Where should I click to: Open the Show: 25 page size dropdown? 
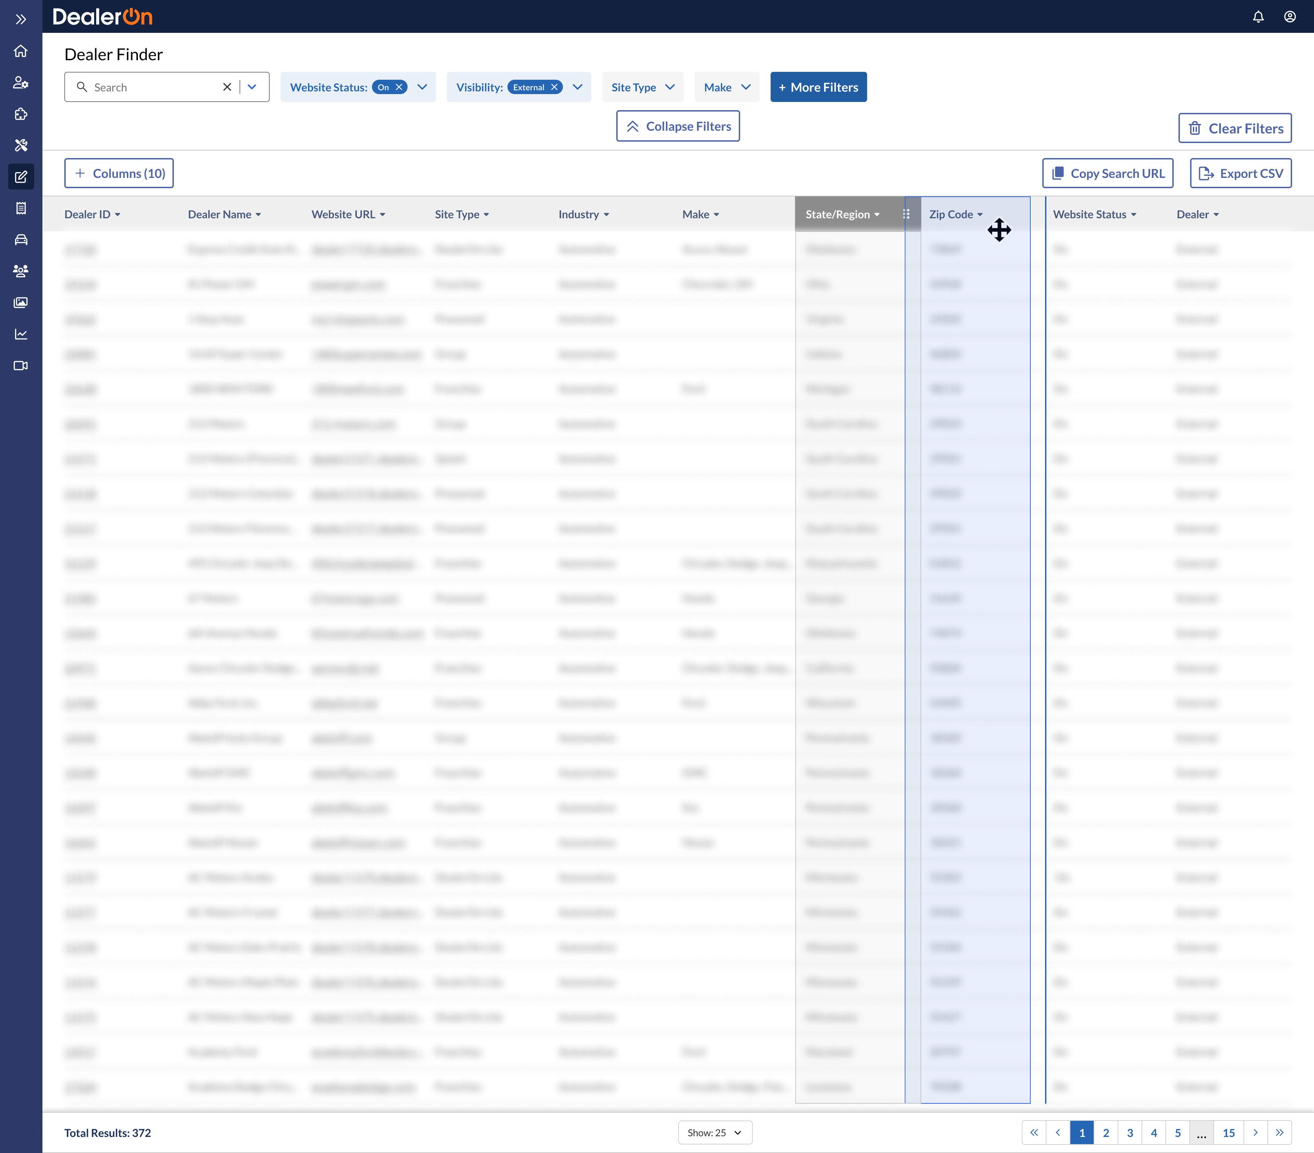714,1132
